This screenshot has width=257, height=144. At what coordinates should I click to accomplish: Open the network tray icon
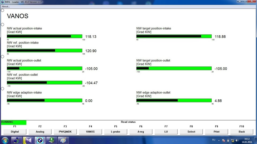coord(233,141)
